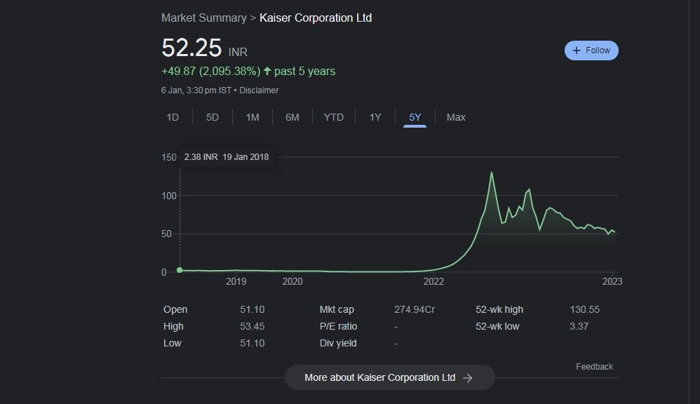Click the green data point marker on chart
700x404 pixels.
click(180, 270)
